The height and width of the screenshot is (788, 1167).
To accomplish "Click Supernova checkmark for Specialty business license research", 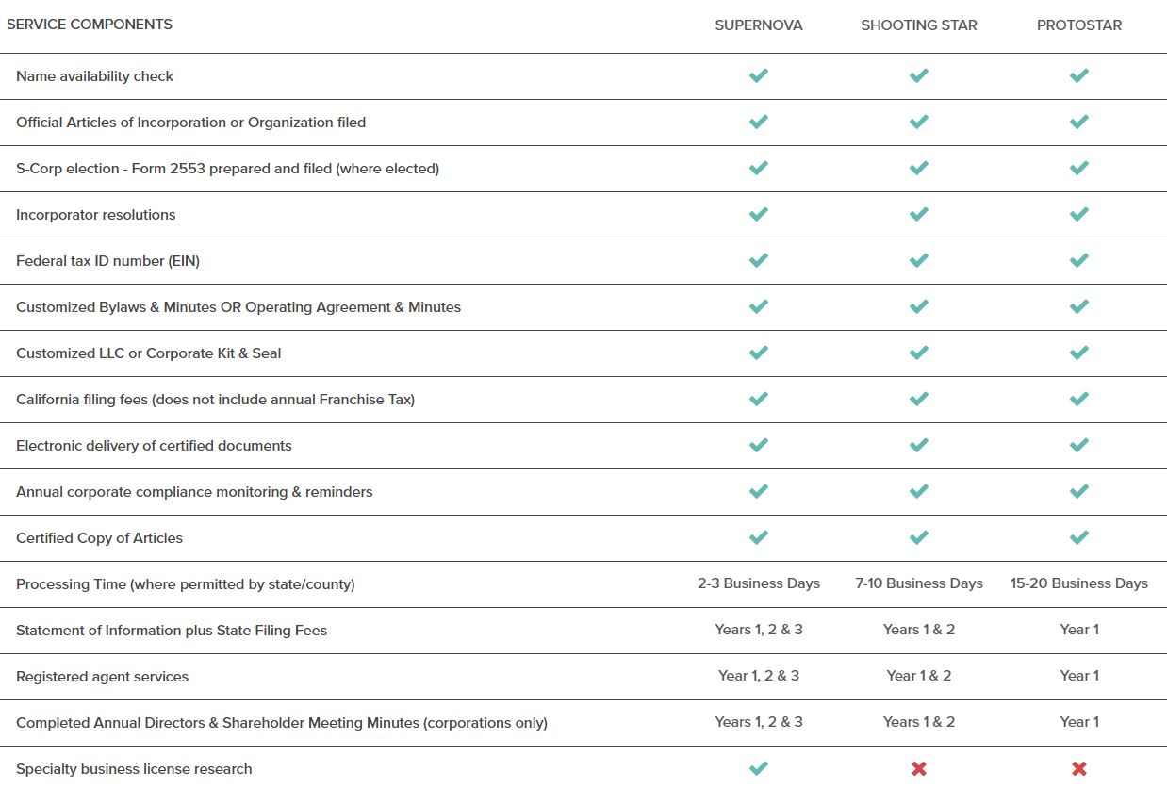I will (759, 768).
